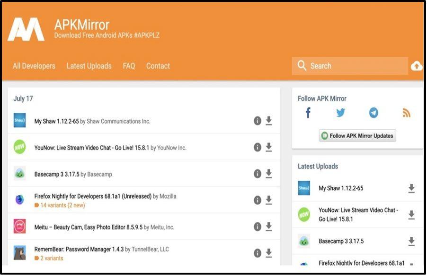Open the Basecamp developer link

coord(99,174)
